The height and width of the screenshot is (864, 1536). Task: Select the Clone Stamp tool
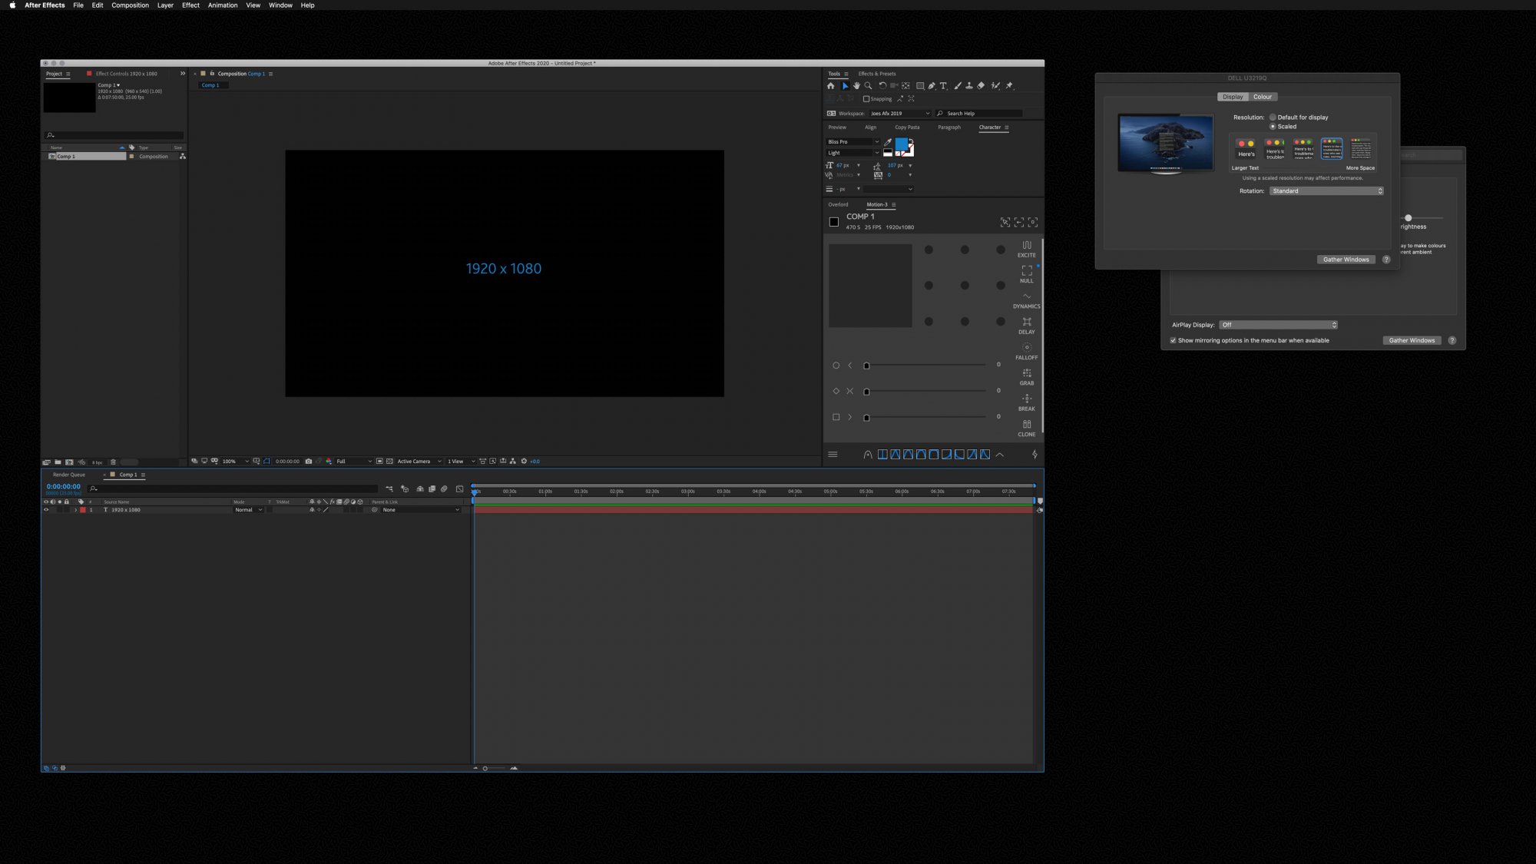tap(969, 86)
